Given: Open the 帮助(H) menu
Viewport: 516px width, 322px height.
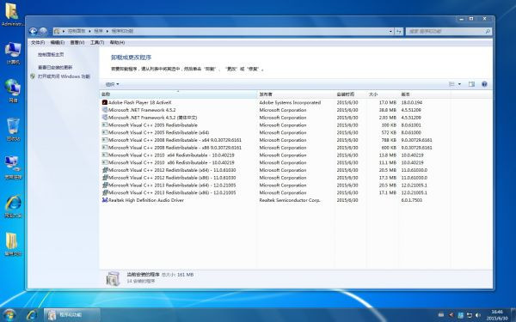Looking at the screenshot, I should coord(117,42).
